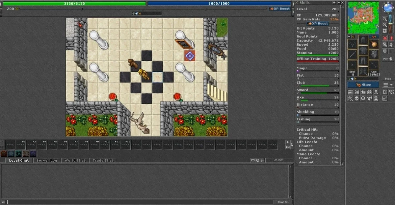Switch to the Server Log tab
This screenshot has width=395, height=205.
click(x=47, y=160)
